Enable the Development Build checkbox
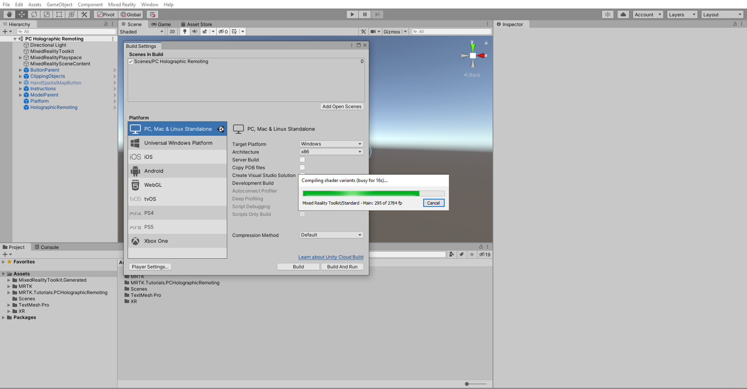 pos(302,183)
